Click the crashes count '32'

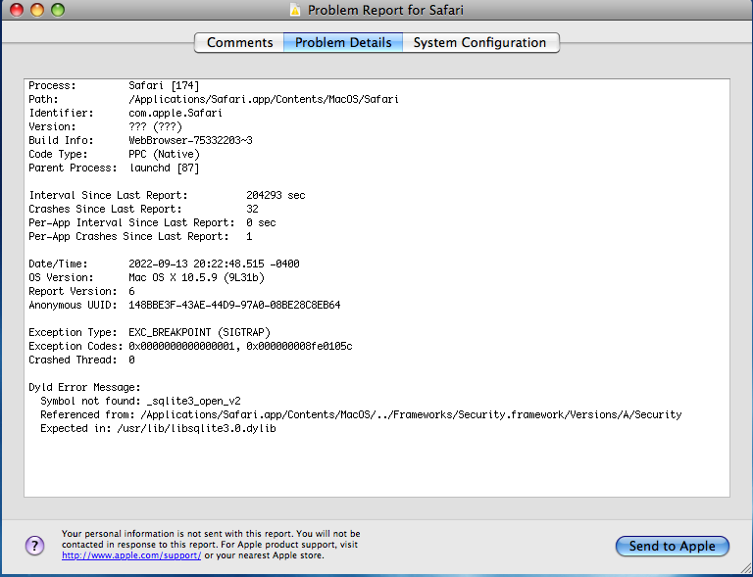252,209
